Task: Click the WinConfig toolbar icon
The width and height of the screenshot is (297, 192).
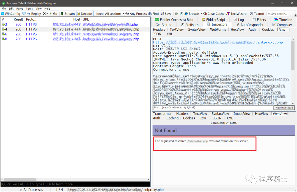Action: click(x=2, y=14)
